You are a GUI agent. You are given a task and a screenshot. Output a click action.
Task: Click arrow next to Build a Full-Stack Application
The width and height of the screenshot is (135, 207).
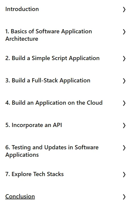click(x=124, y=81)
